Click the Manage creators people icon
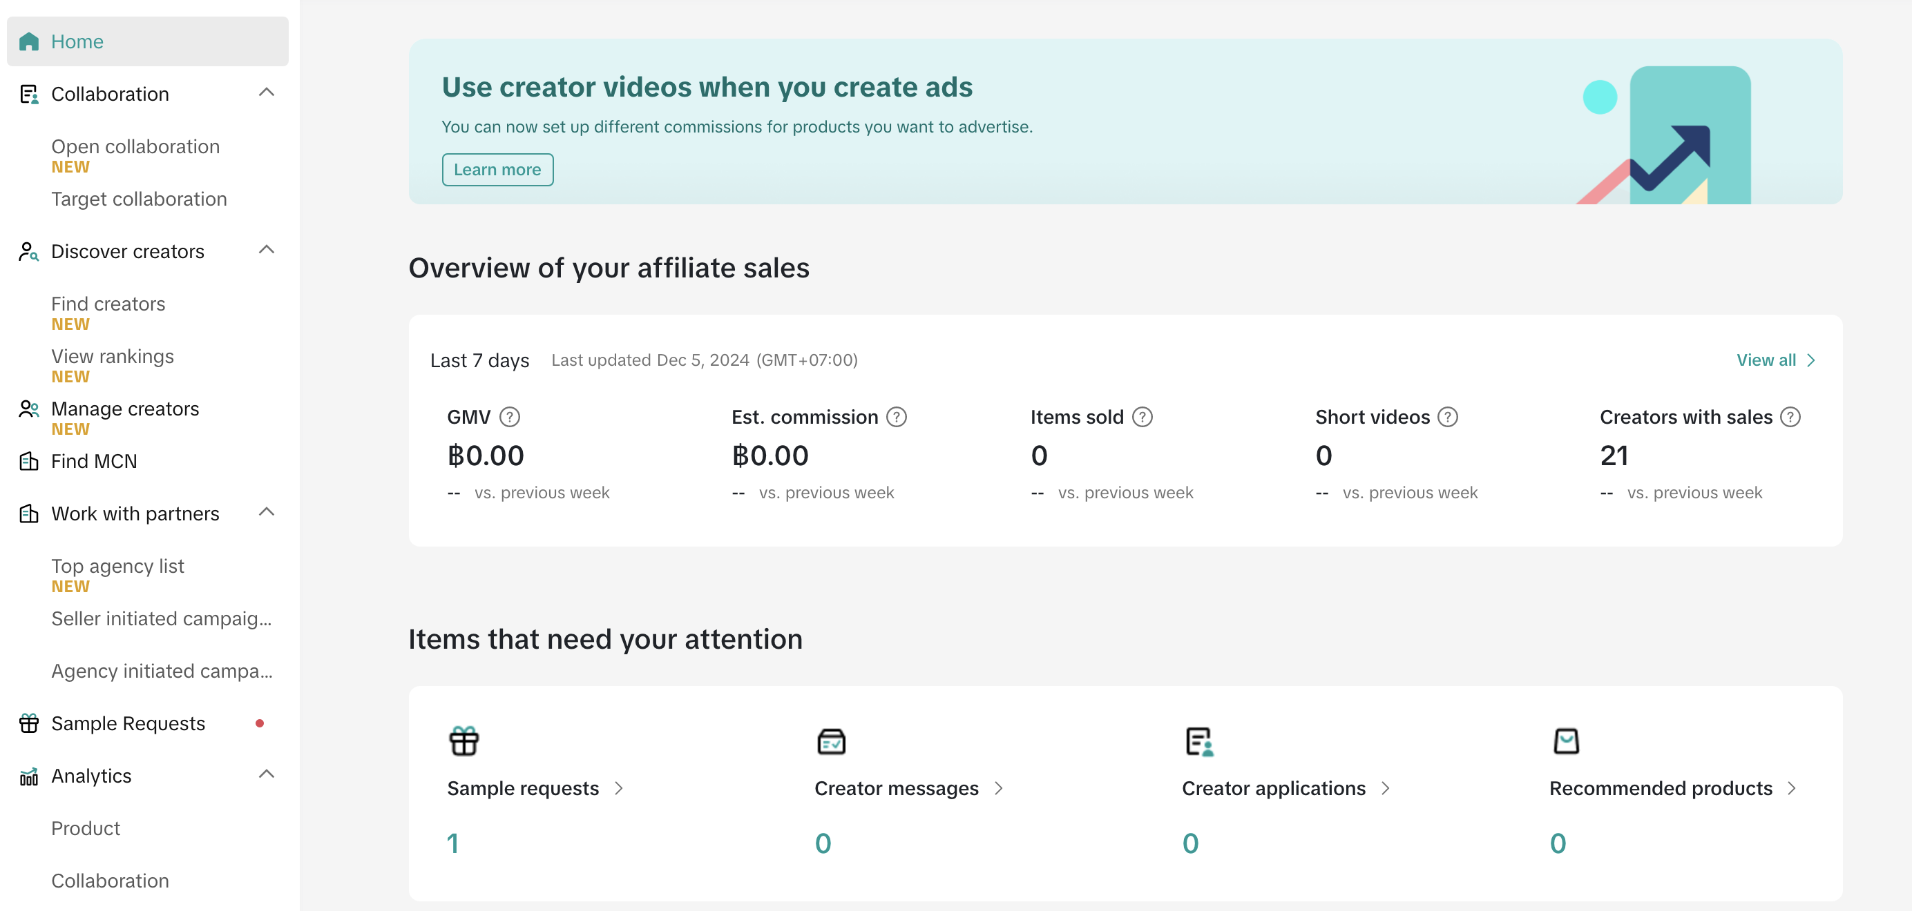Viewport: 1912px width, 911px height. pyautogui.click(x=28, y=409)
